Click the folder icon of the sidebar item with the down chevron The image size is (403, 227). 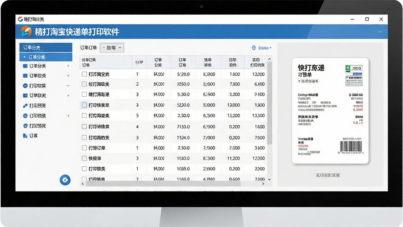coord(25,76)
